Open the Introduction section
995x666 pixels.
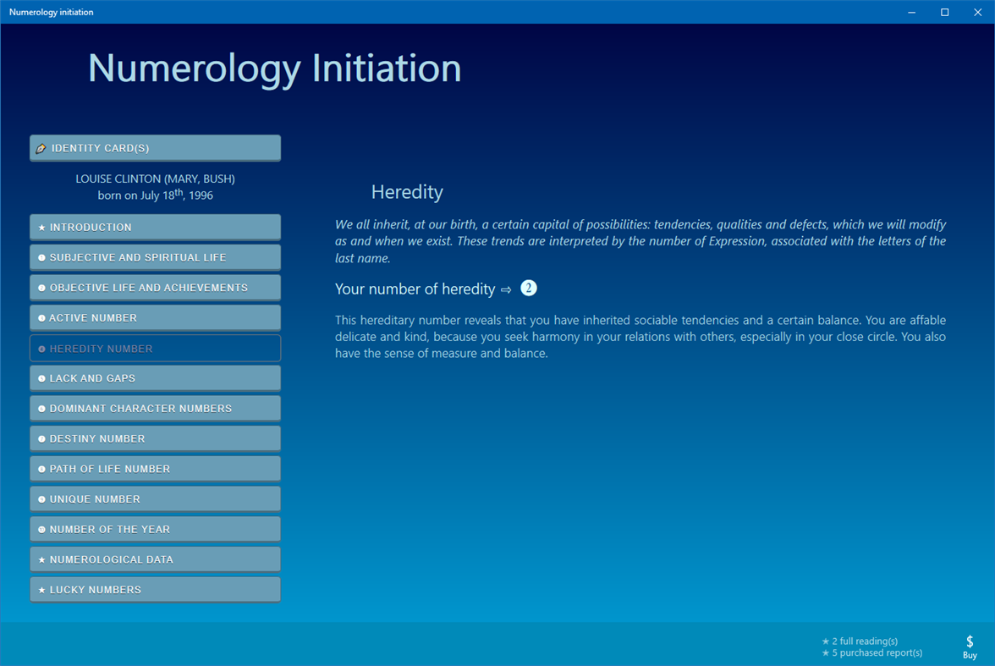pyautogui.click(x=155, y=227)
